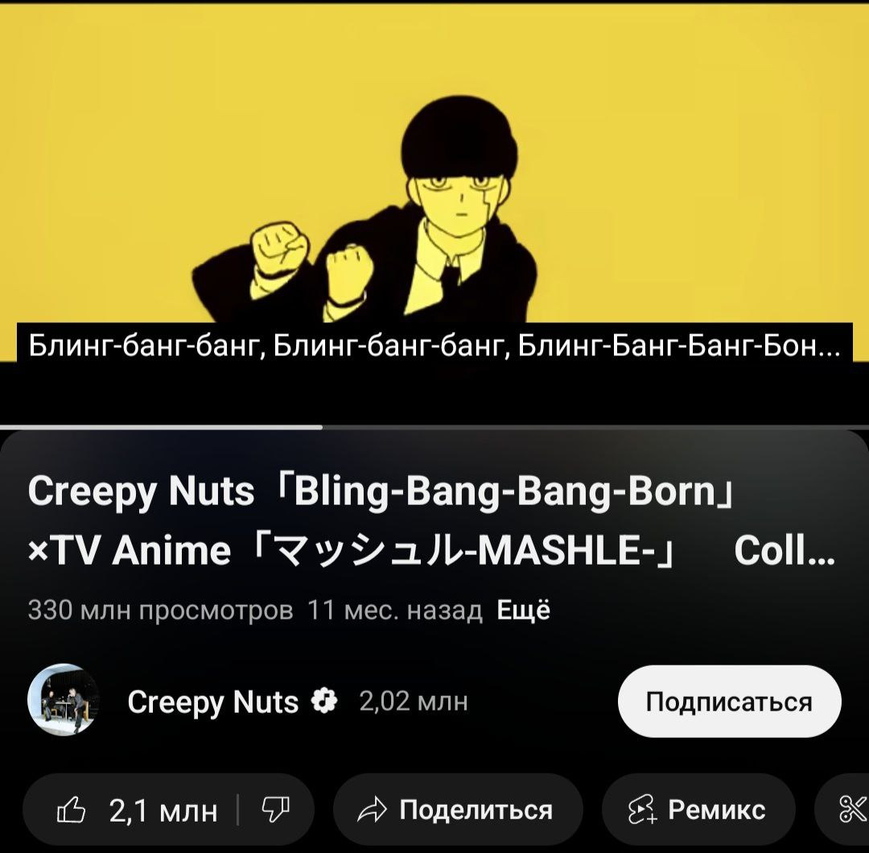Open the scissors clip tool
This screenshot has height=853, width=869.
coord(854,810)
